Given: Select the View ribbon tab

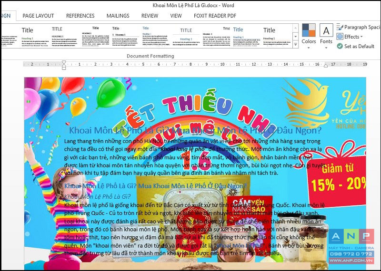Looking at the screenshot, I should (x=176, y=16).
